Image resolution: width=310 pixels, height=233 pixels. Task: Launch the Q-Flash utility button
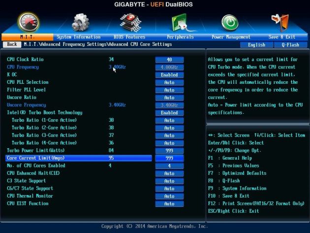290,45
